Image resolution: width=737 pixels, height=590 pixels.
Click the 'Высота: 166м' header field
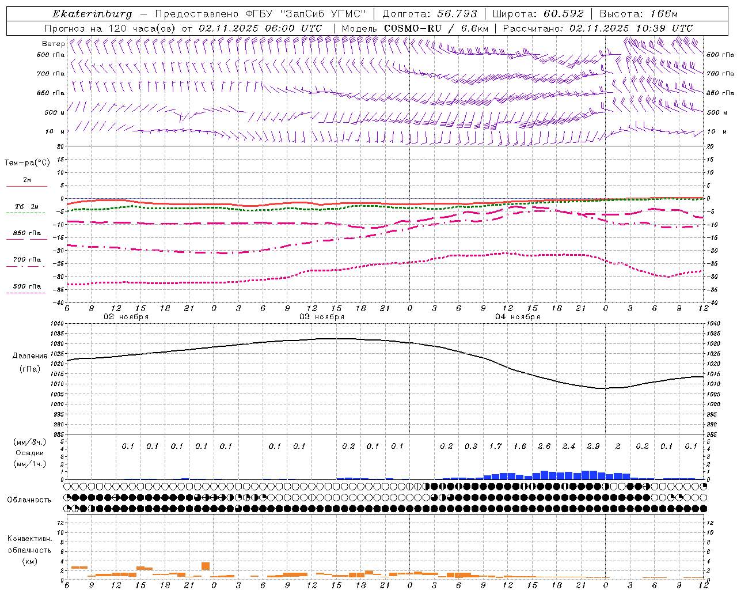[639, 14]
